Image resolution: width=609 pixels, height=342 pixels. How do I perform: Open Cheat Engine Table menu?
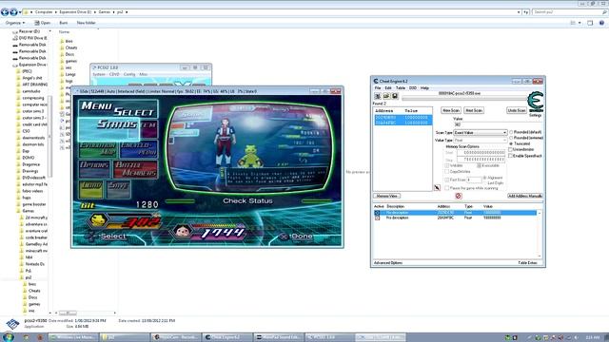[401, 88]
